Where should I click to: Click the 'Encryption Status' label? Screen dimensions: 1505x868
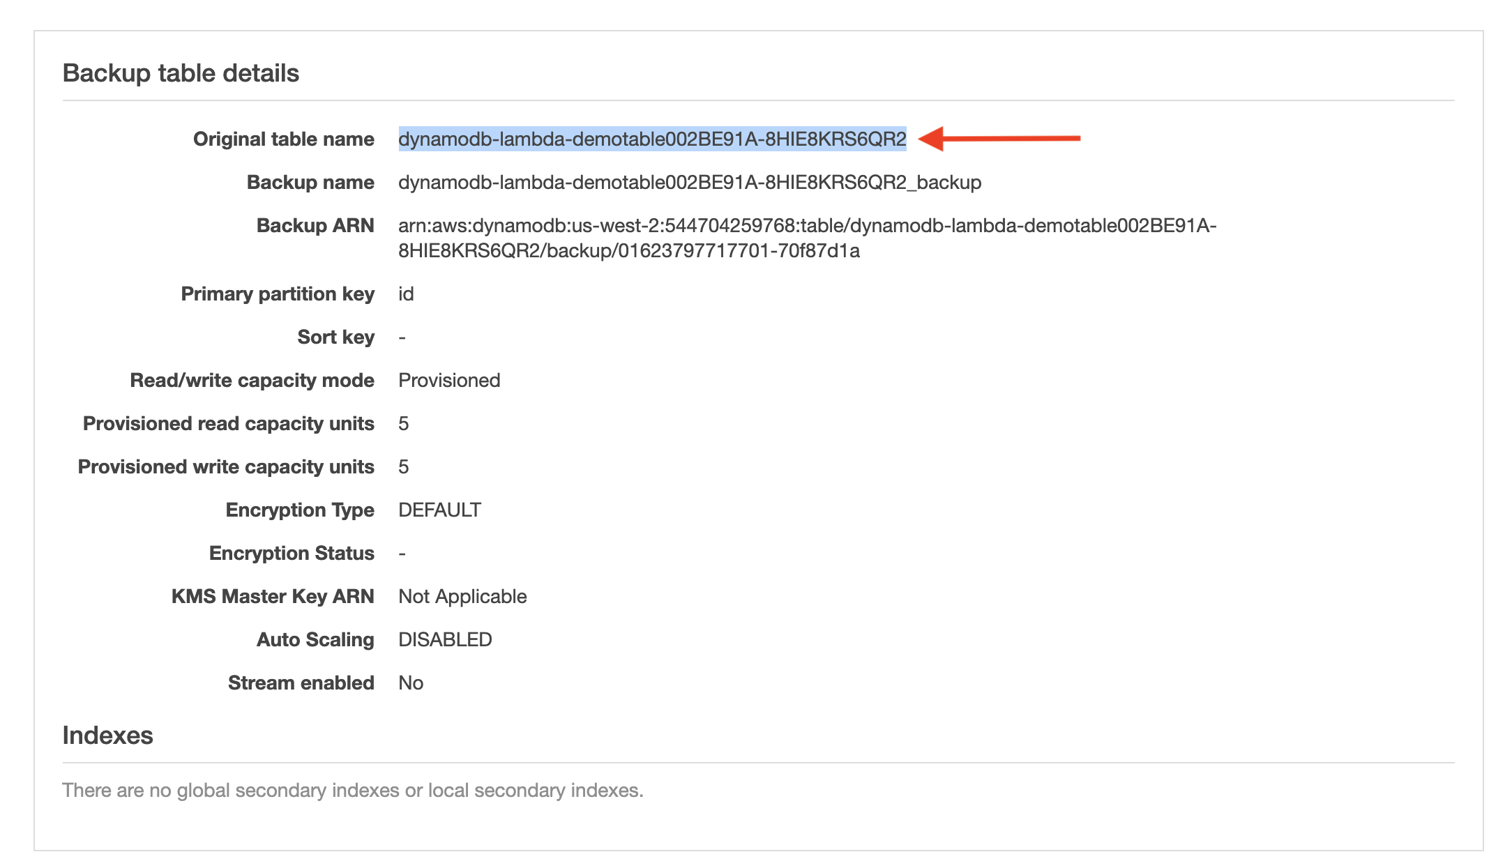pyautogui.click(x=292, y=554)
